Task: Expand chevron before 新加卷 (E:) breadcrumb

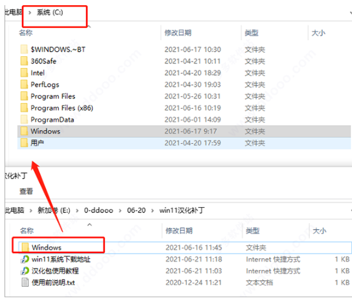Action: tap(31, 211)
